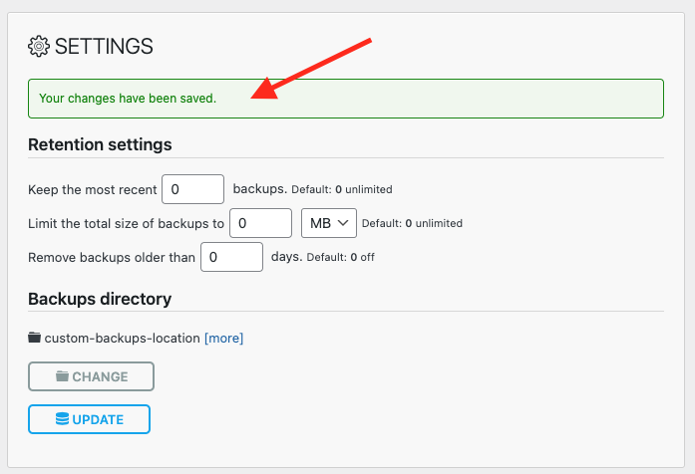Select the custom-backups-location directory name

pos(122,338)
